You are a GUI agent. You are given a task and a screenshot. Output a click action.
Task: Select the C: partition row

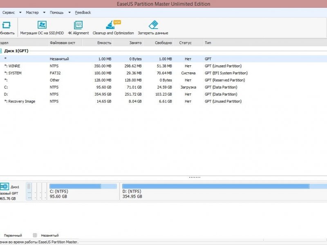pyautogui.click(x=163, y=87)
